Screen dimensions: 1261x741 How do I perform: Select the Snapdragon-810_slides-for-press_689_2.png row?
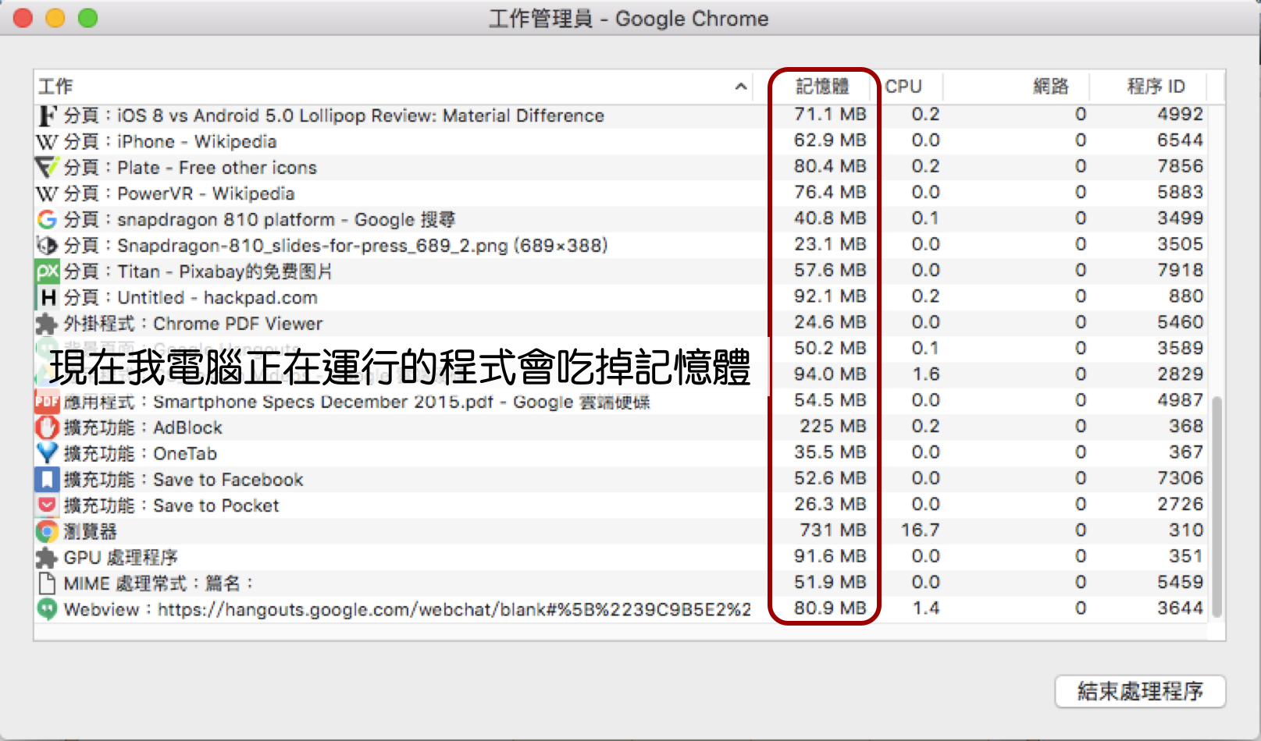tap(620, 246)
